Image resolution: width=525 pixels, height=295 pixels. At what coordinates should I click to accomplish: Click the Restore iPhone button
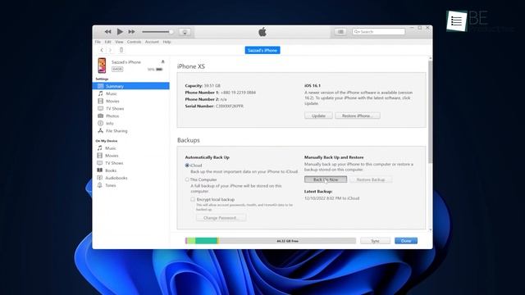(x=358, y=116)
